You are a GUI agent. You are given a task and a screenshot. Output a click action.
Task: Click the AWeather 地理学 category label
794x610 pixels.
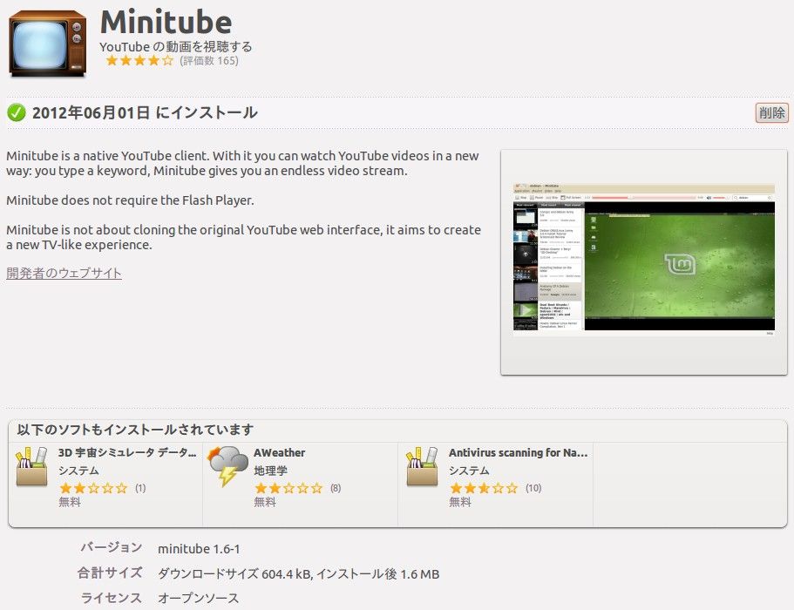(x=270, y=471)
